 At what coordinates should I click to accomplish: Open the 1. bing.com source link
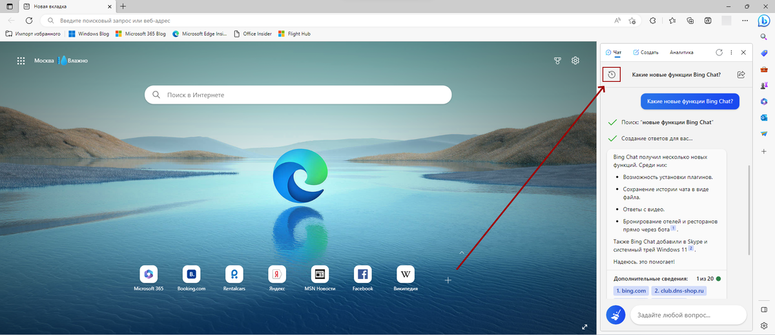[x=631, y=291]
